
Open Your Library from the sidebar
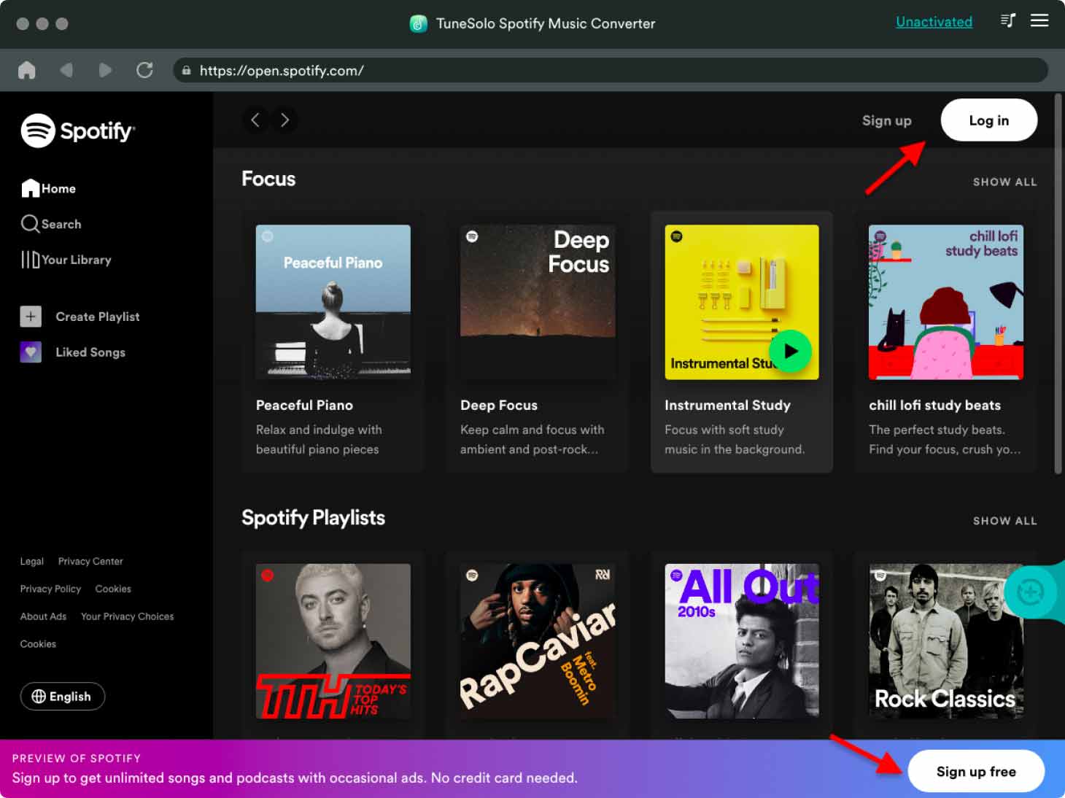pyautogui.click(x=66, y=260)
